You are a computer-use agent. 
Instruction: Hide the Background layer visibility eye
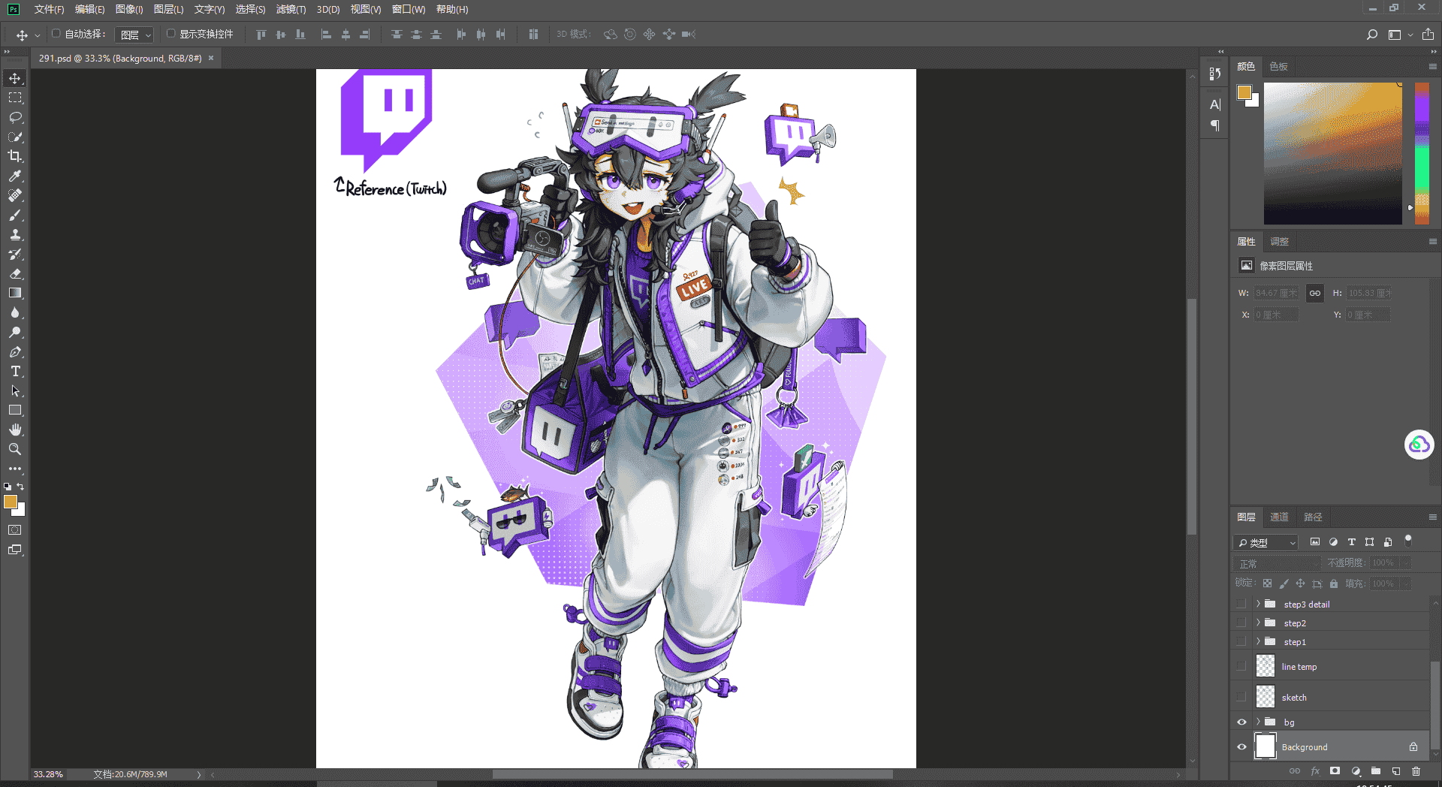[x=1241, y=746]
